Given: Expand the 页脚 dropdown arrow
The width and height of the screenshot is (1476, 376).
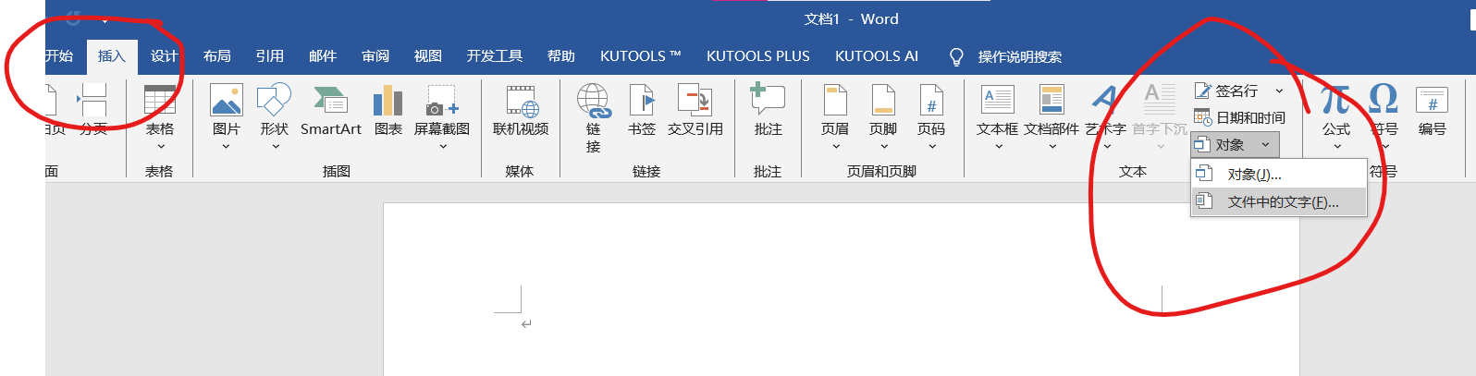Looking at the screenshot, I should tap(884, 146).
